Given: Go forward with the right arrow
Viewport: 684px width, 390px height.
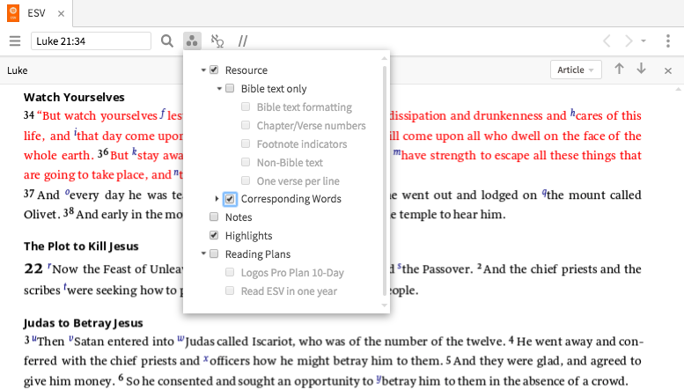Looking at the screenshot, I should coord(629,41).
